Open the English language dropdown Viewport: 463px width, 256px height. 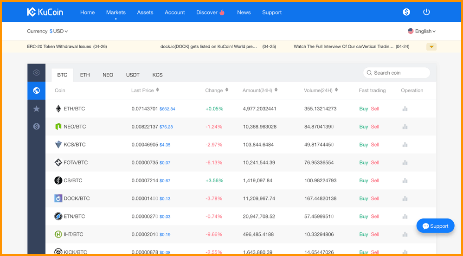click(422, 31)
